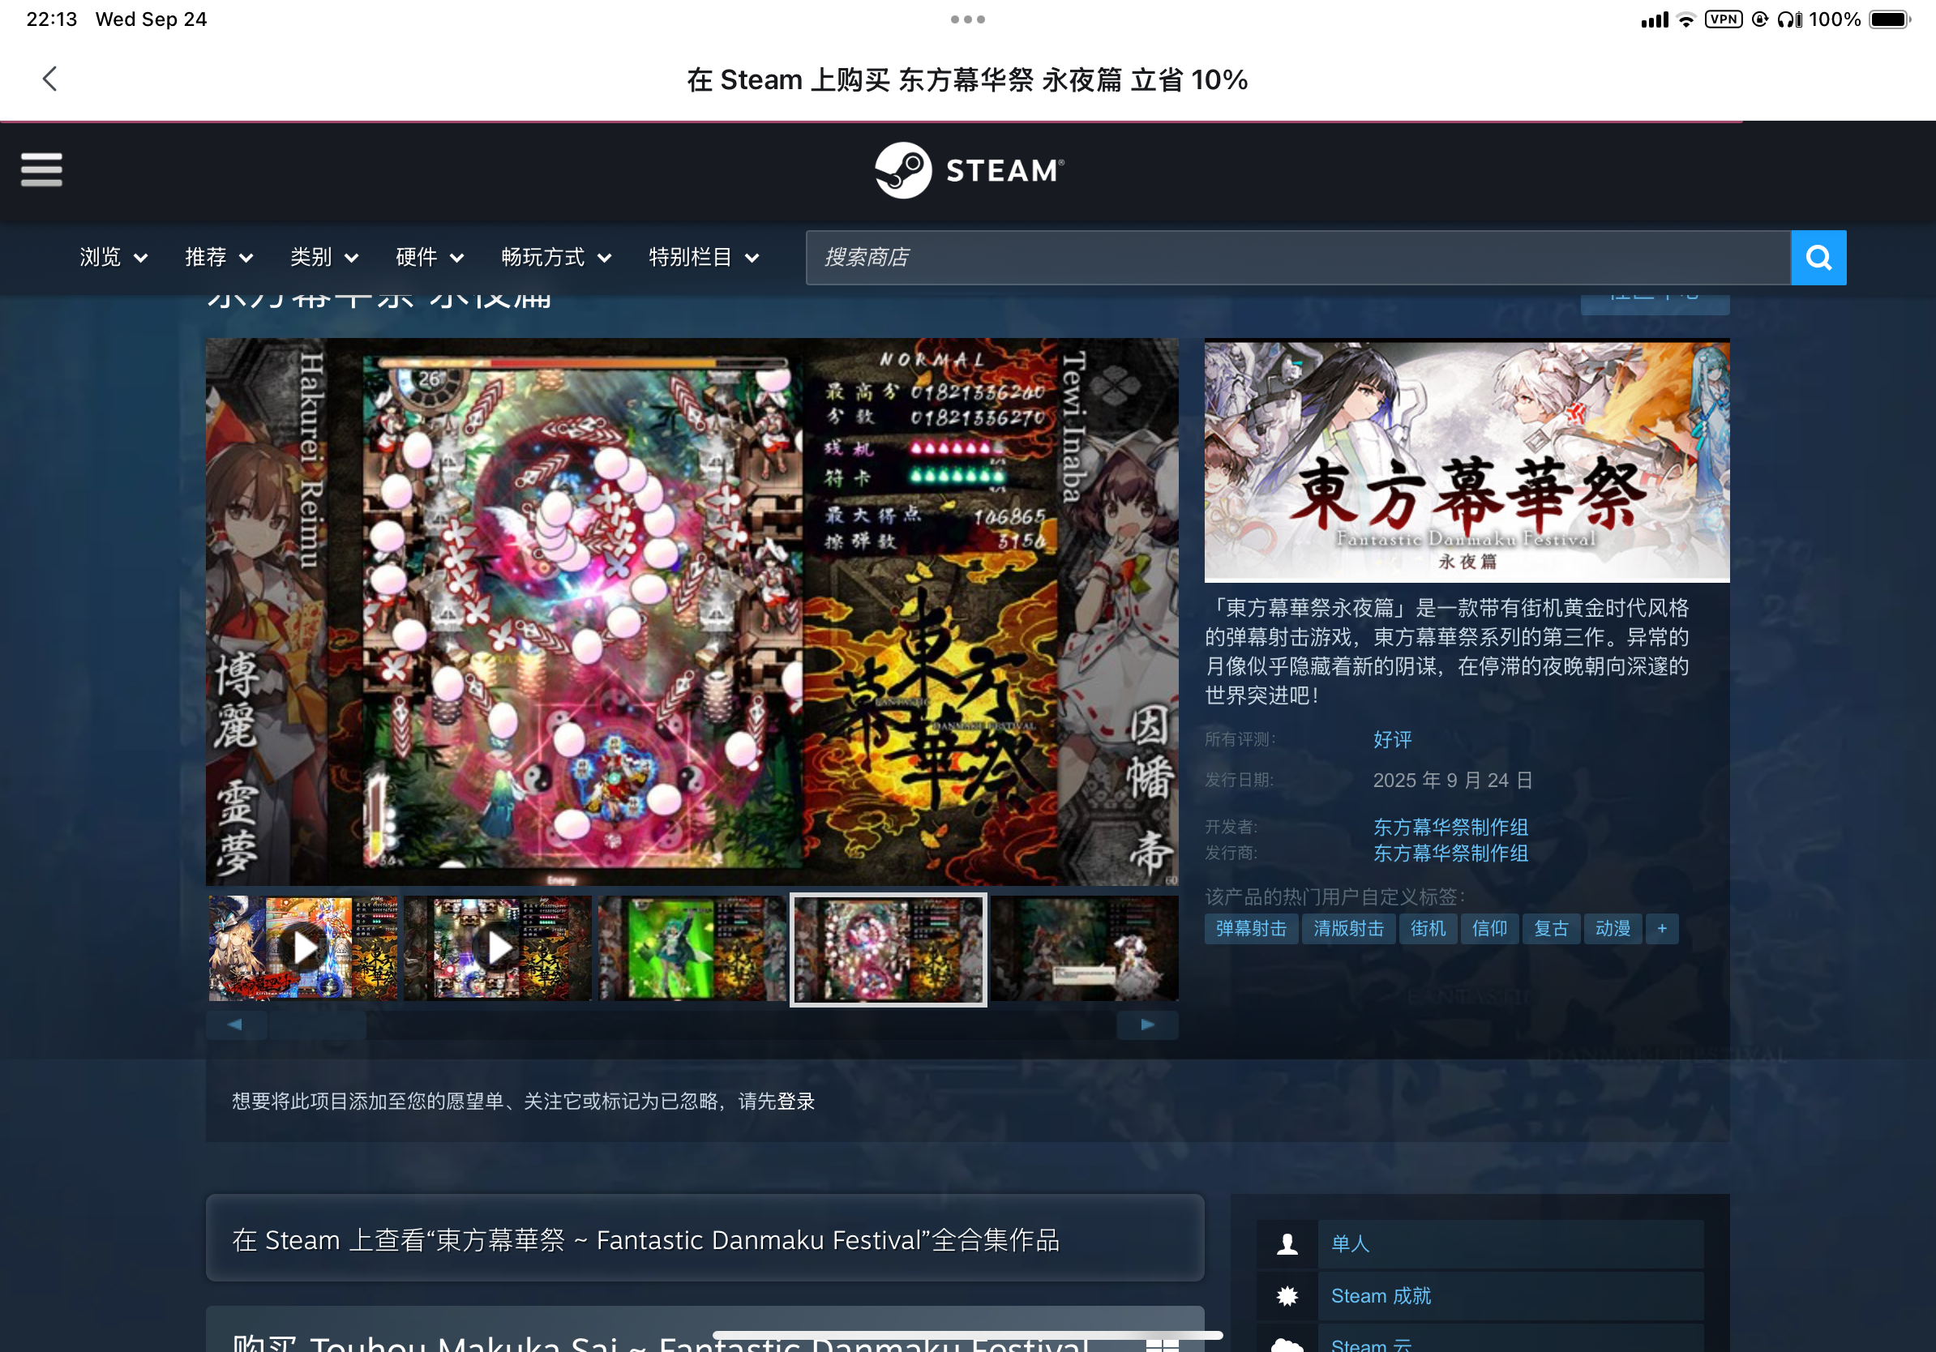
Task: Click the 信仰 tag
Action: (x=1489, y=929)
